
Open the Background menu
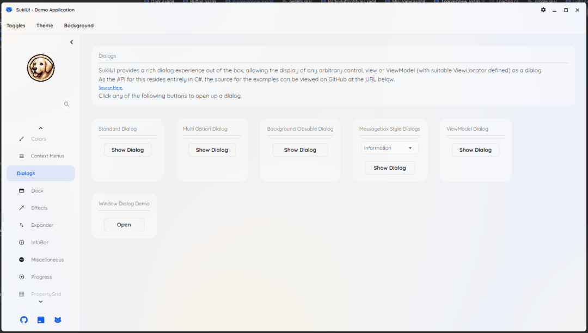click(x=78, y=26)
